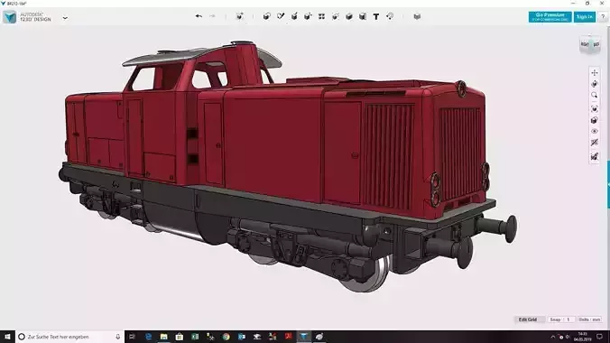Open the Windows Start menu
Image resolution: width=610 pixels, height=343 pixels.
pyautogui.click(x=7, y=337)
